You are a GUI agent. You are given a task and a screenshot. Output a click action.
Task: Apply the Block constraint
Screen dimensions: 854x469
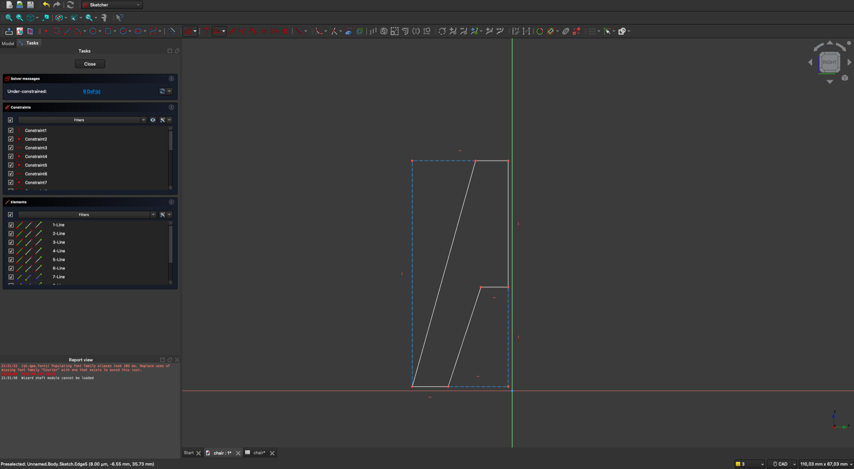286,31
